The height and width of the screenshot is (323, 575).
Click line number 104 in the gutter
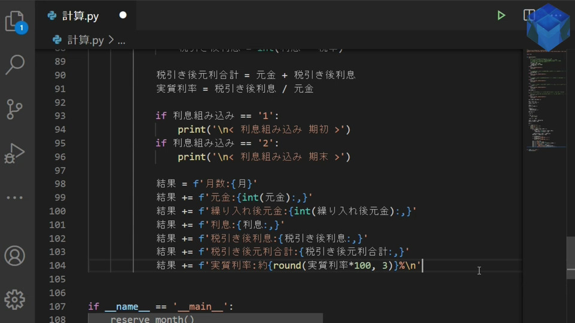[57, 266]
